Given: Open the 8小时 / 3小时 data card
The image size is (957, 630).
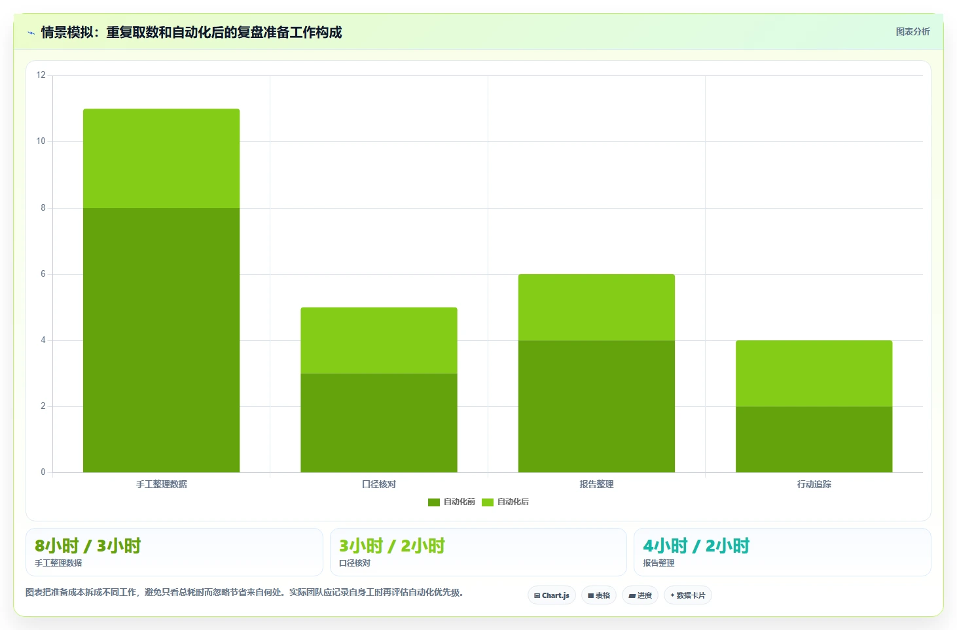Looking at the screenshot, I should (x=174, y=552).
